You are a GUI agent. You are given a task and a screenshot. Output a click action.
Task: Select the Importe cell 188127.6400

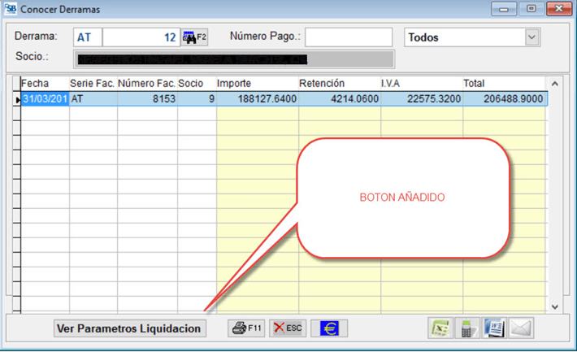tap(258, 98)
